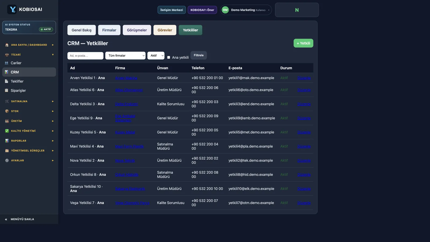Click the +90 532 200 10 00 phone cell
This screenshot has width=430, height=242.
point(207,189)
